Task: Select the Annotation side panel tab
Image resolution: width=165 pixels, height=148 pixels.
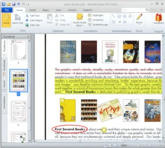Action: 4,104
